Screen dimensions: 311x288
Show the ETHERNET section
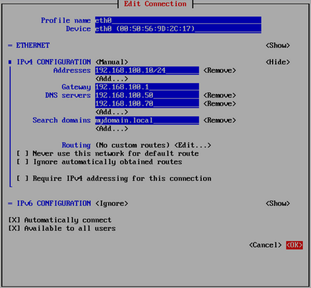coord(278,45)
